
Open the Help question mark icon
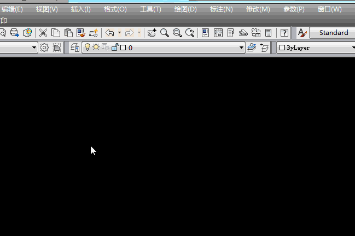(284, 33)
